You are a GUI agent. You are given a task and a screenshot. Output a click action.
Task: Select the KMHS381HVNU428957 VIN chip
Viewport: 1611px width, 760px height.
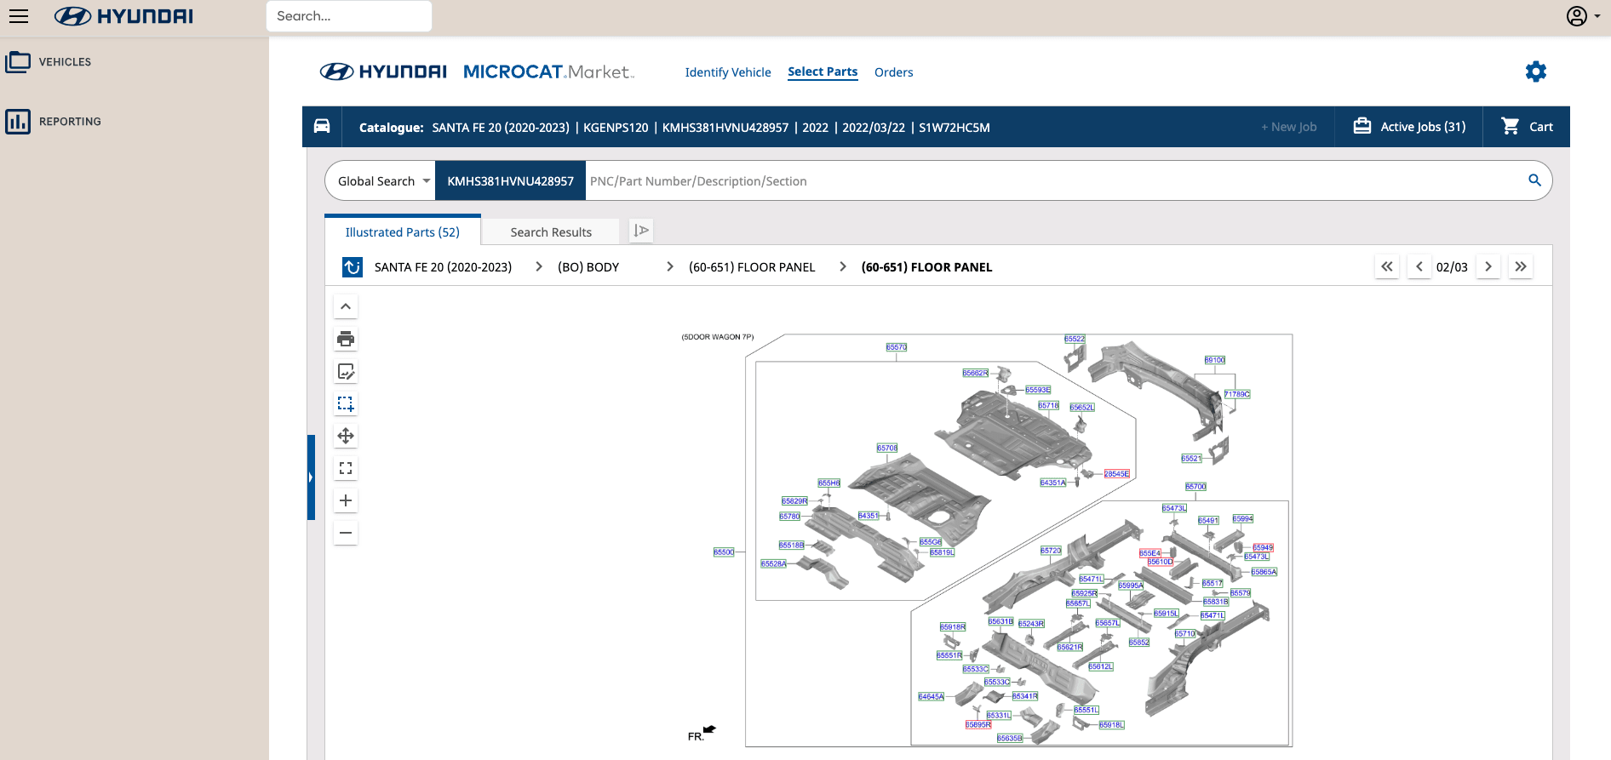pos(510,181)
